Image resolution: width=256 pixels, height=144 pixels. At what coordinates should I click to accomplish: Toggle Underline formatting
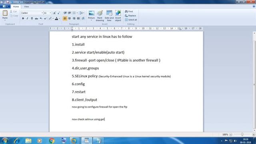point(32,18)
